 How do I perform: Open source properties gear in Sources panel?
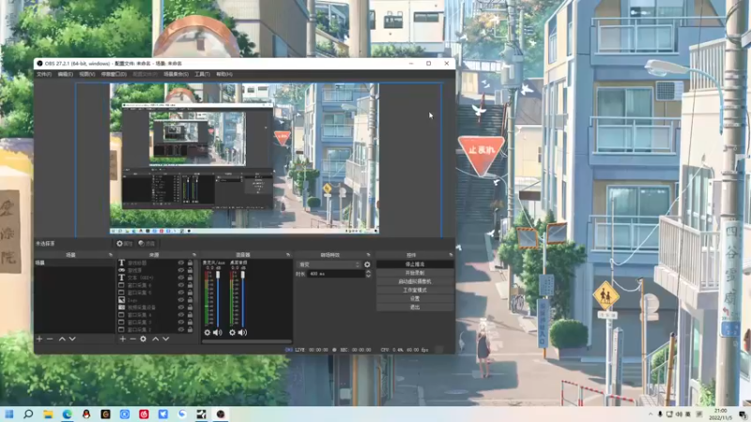144,339
